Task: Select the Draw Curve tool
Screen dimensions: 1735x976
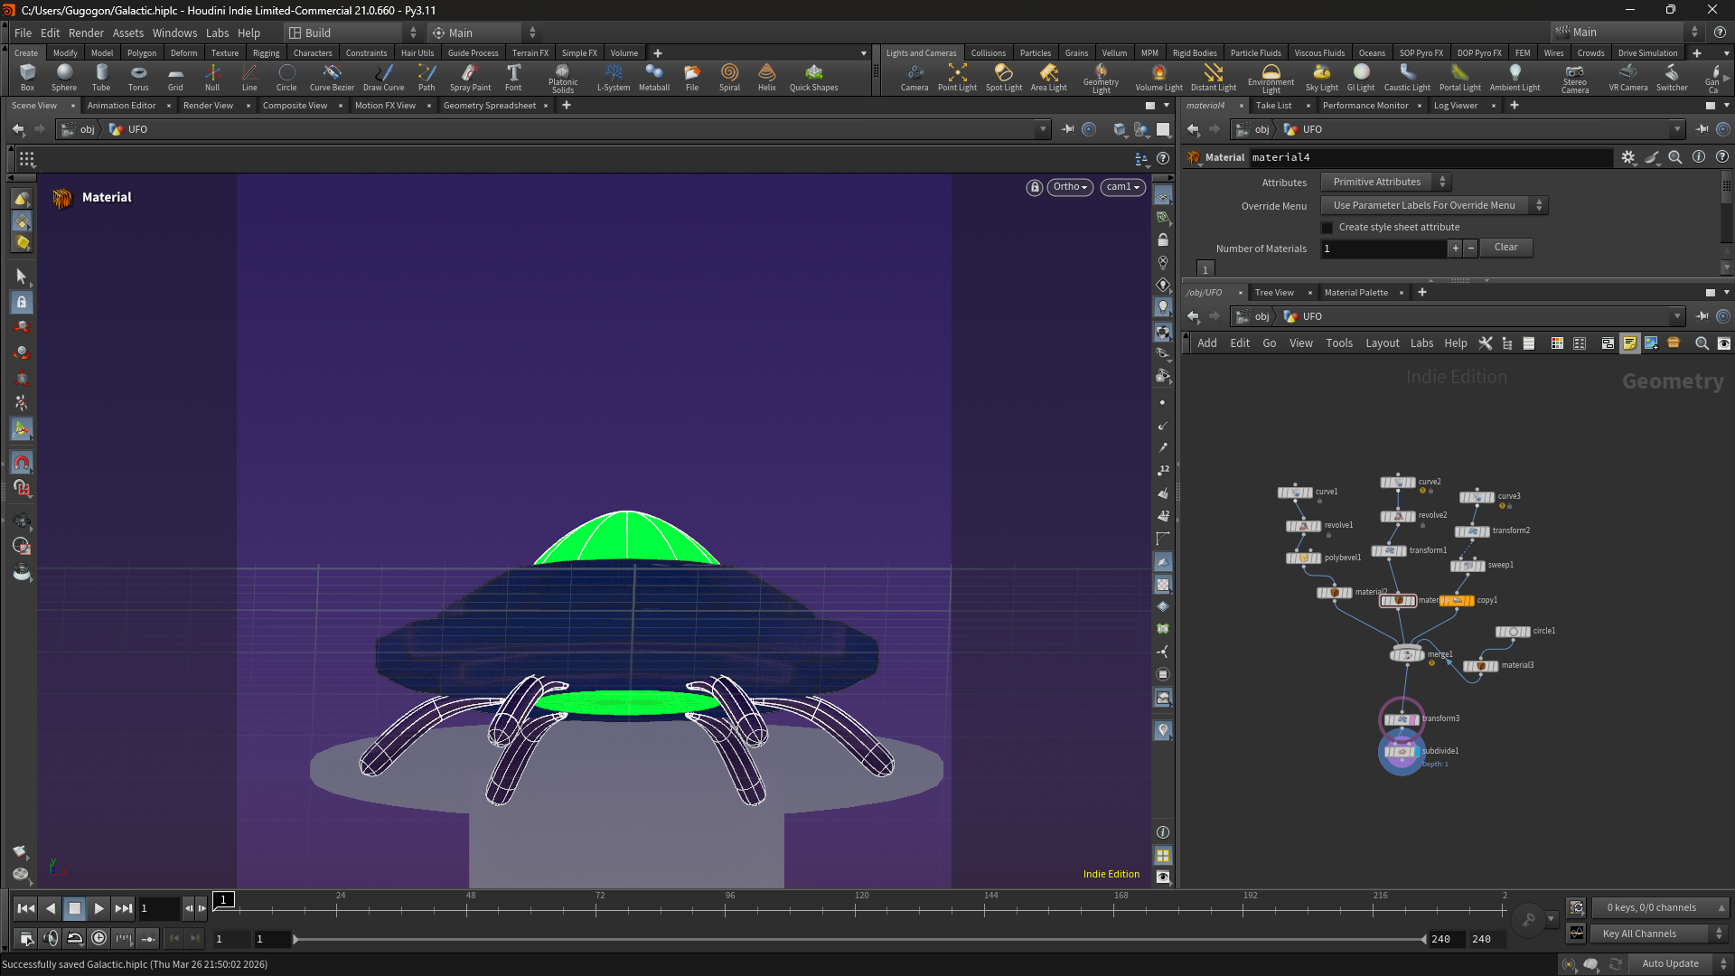Action: click(383, 77)
